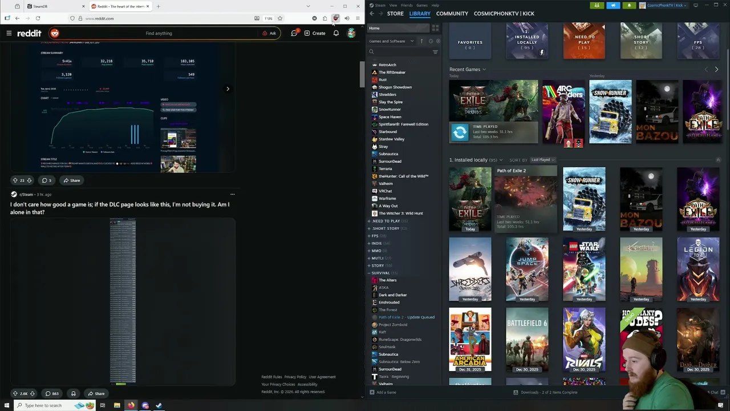Switch to the SteamDB browser tab

56,6
